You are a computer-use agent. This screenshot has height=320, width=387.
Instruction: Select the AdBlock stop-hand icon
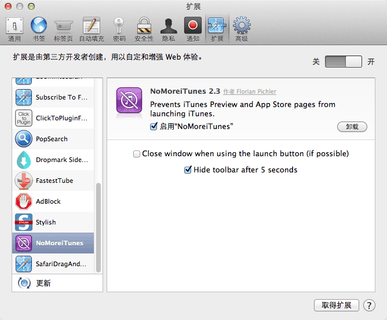pyautogui.click(x=23, y=201)
